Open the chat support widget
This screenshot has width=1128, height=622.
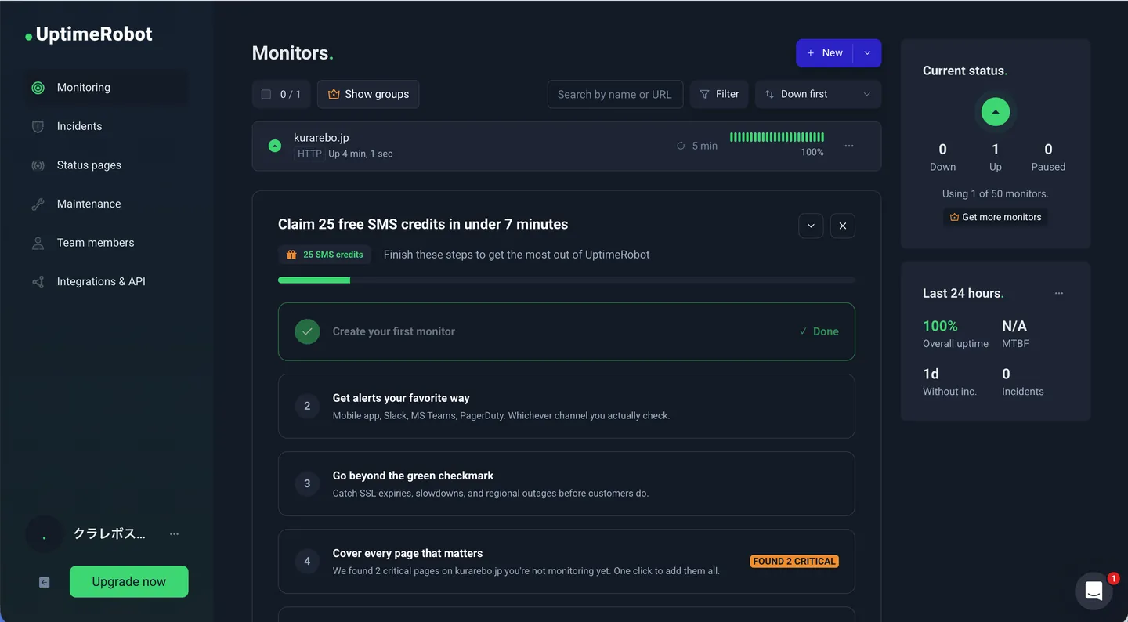pos(1094,591)
